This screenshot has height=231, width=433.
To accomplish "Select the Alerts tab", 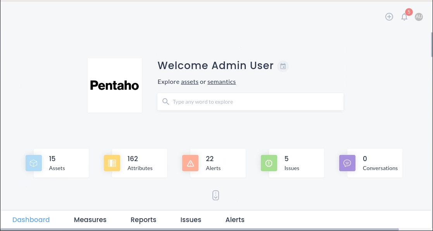I will 235,220.
